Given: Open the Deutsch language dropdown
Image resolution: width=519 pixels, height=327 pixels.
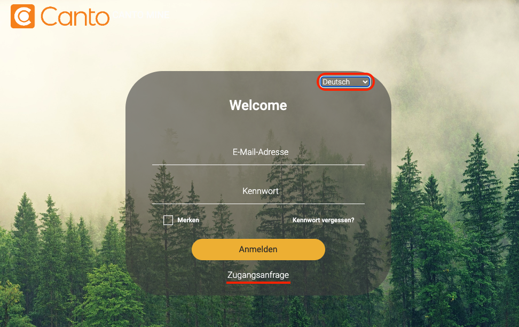Looking at the screenshot, I should pos(345,82).
